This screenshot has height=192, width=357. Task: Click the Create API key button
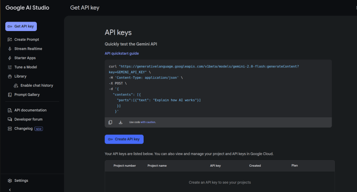pos(124,139)
